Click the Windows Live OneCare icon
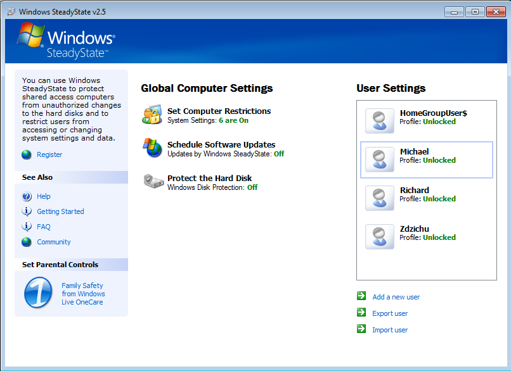511x371 pixels. 38,292
